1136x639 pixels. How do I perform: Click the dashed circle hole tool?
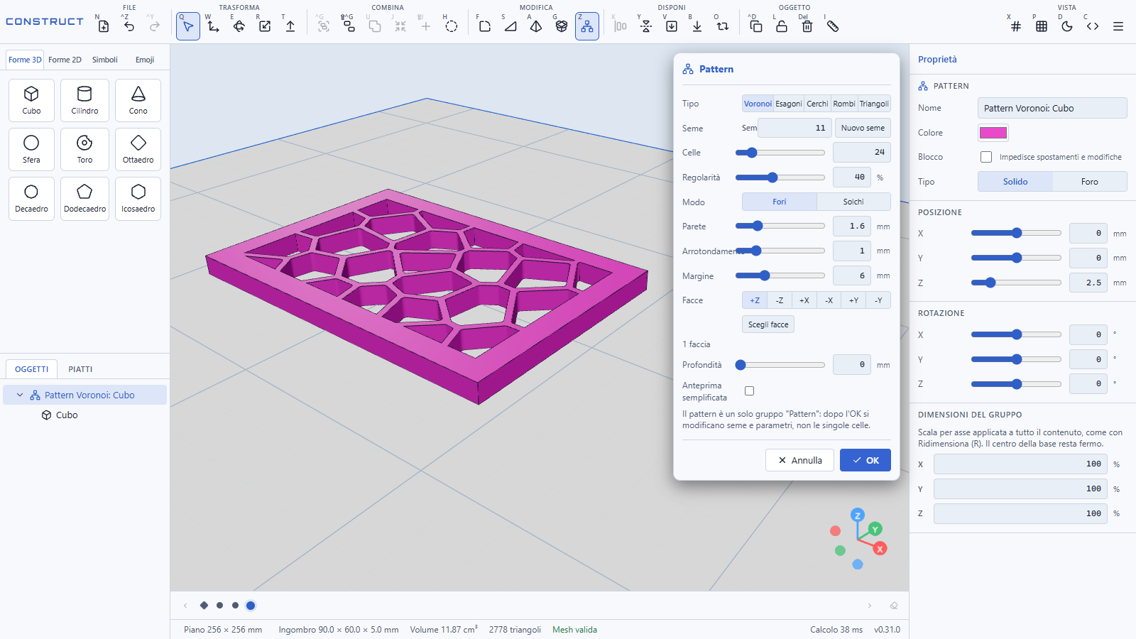click(452, 26)
